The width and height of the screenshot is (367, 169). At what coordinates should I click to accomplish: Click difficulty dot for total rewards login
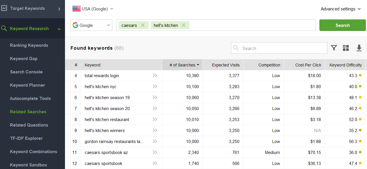[x=360, y=75]
